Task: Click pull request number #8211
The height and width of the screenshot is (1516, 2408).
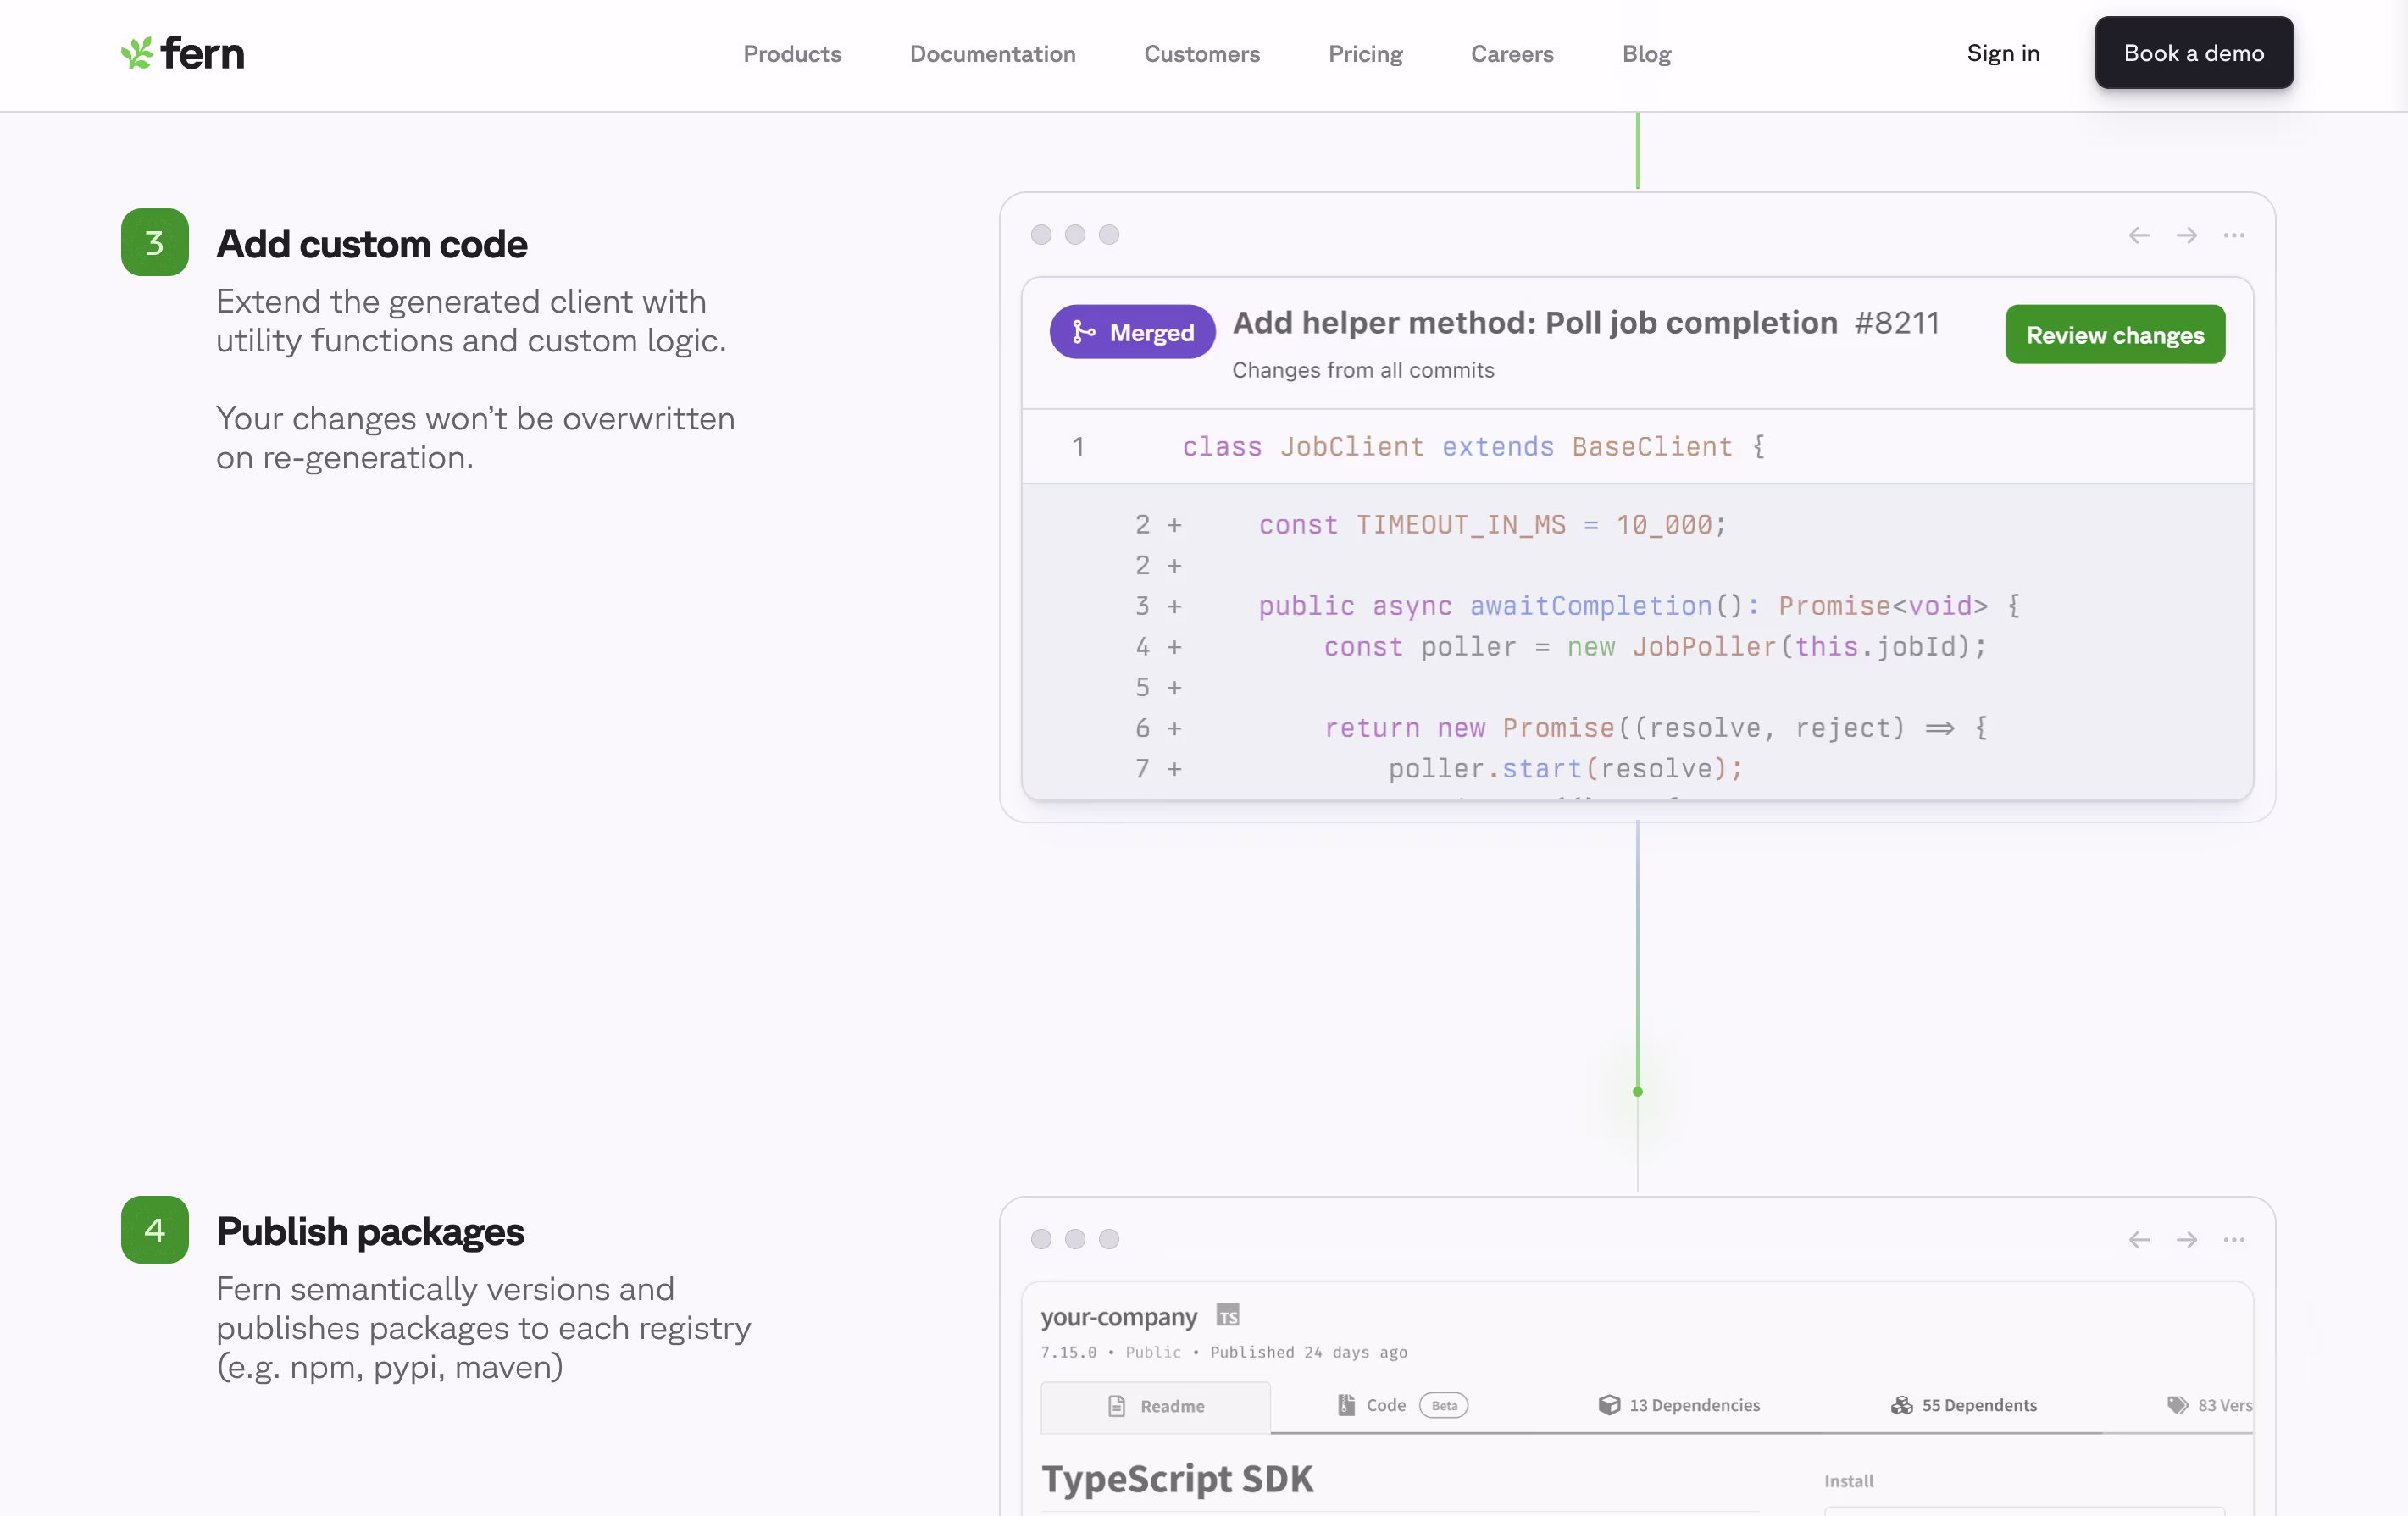Action: point(1896,323)
